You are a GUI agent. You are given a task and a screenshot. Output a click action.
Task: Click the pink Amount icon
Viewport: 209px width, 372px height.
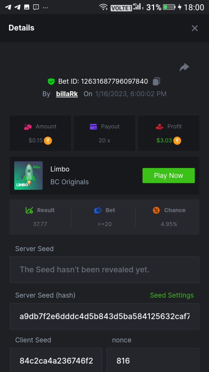(28, 126)
